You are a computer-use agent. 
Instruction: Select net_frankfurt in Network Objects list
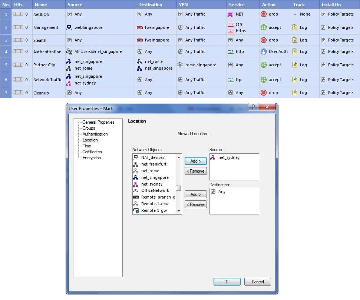[x=153, y=164]
